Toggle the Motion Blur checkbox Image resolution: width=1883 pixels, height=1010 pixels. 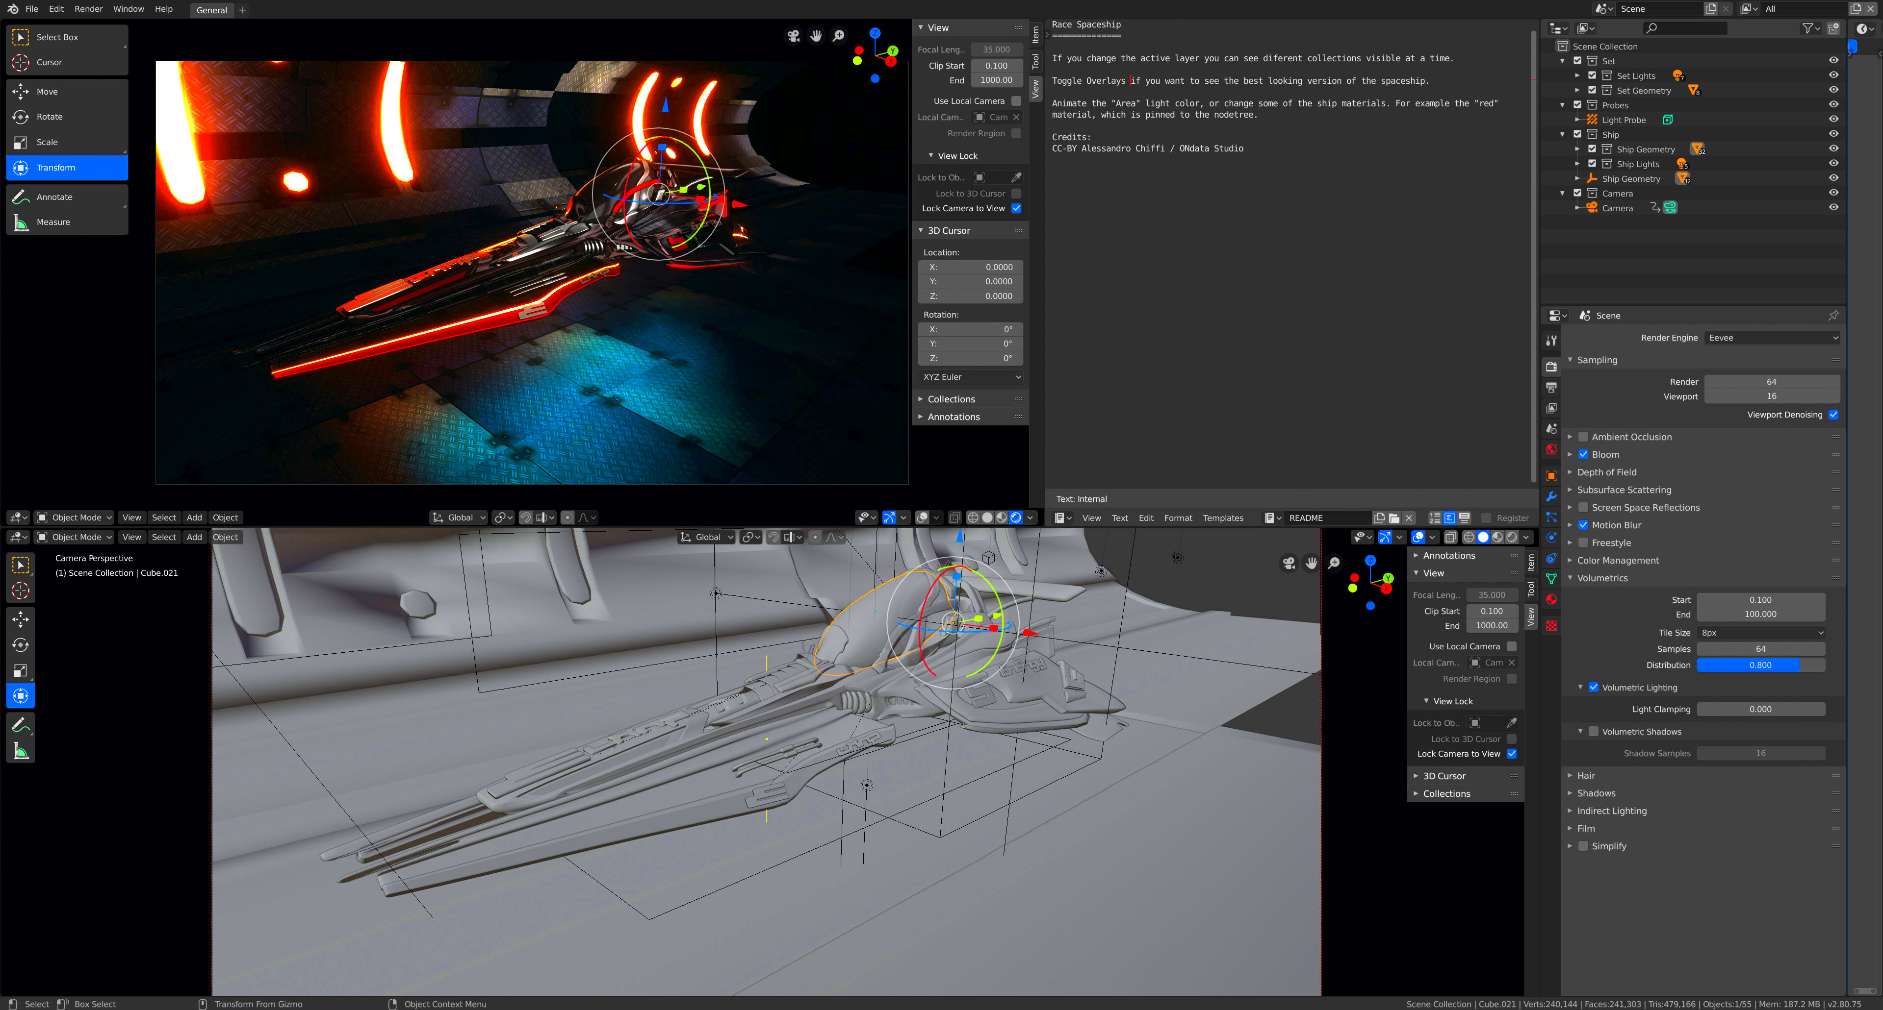coord(1583,525)
